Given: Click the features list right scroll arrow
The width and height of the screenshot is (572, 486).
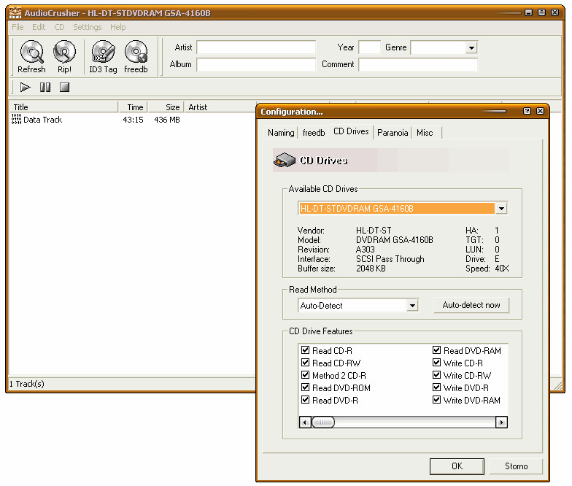Looking at the screenshot, I should tap(502, 423).
